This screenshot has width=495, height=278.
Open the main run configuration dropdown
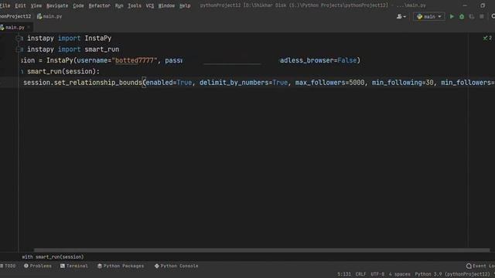[428, 16]
